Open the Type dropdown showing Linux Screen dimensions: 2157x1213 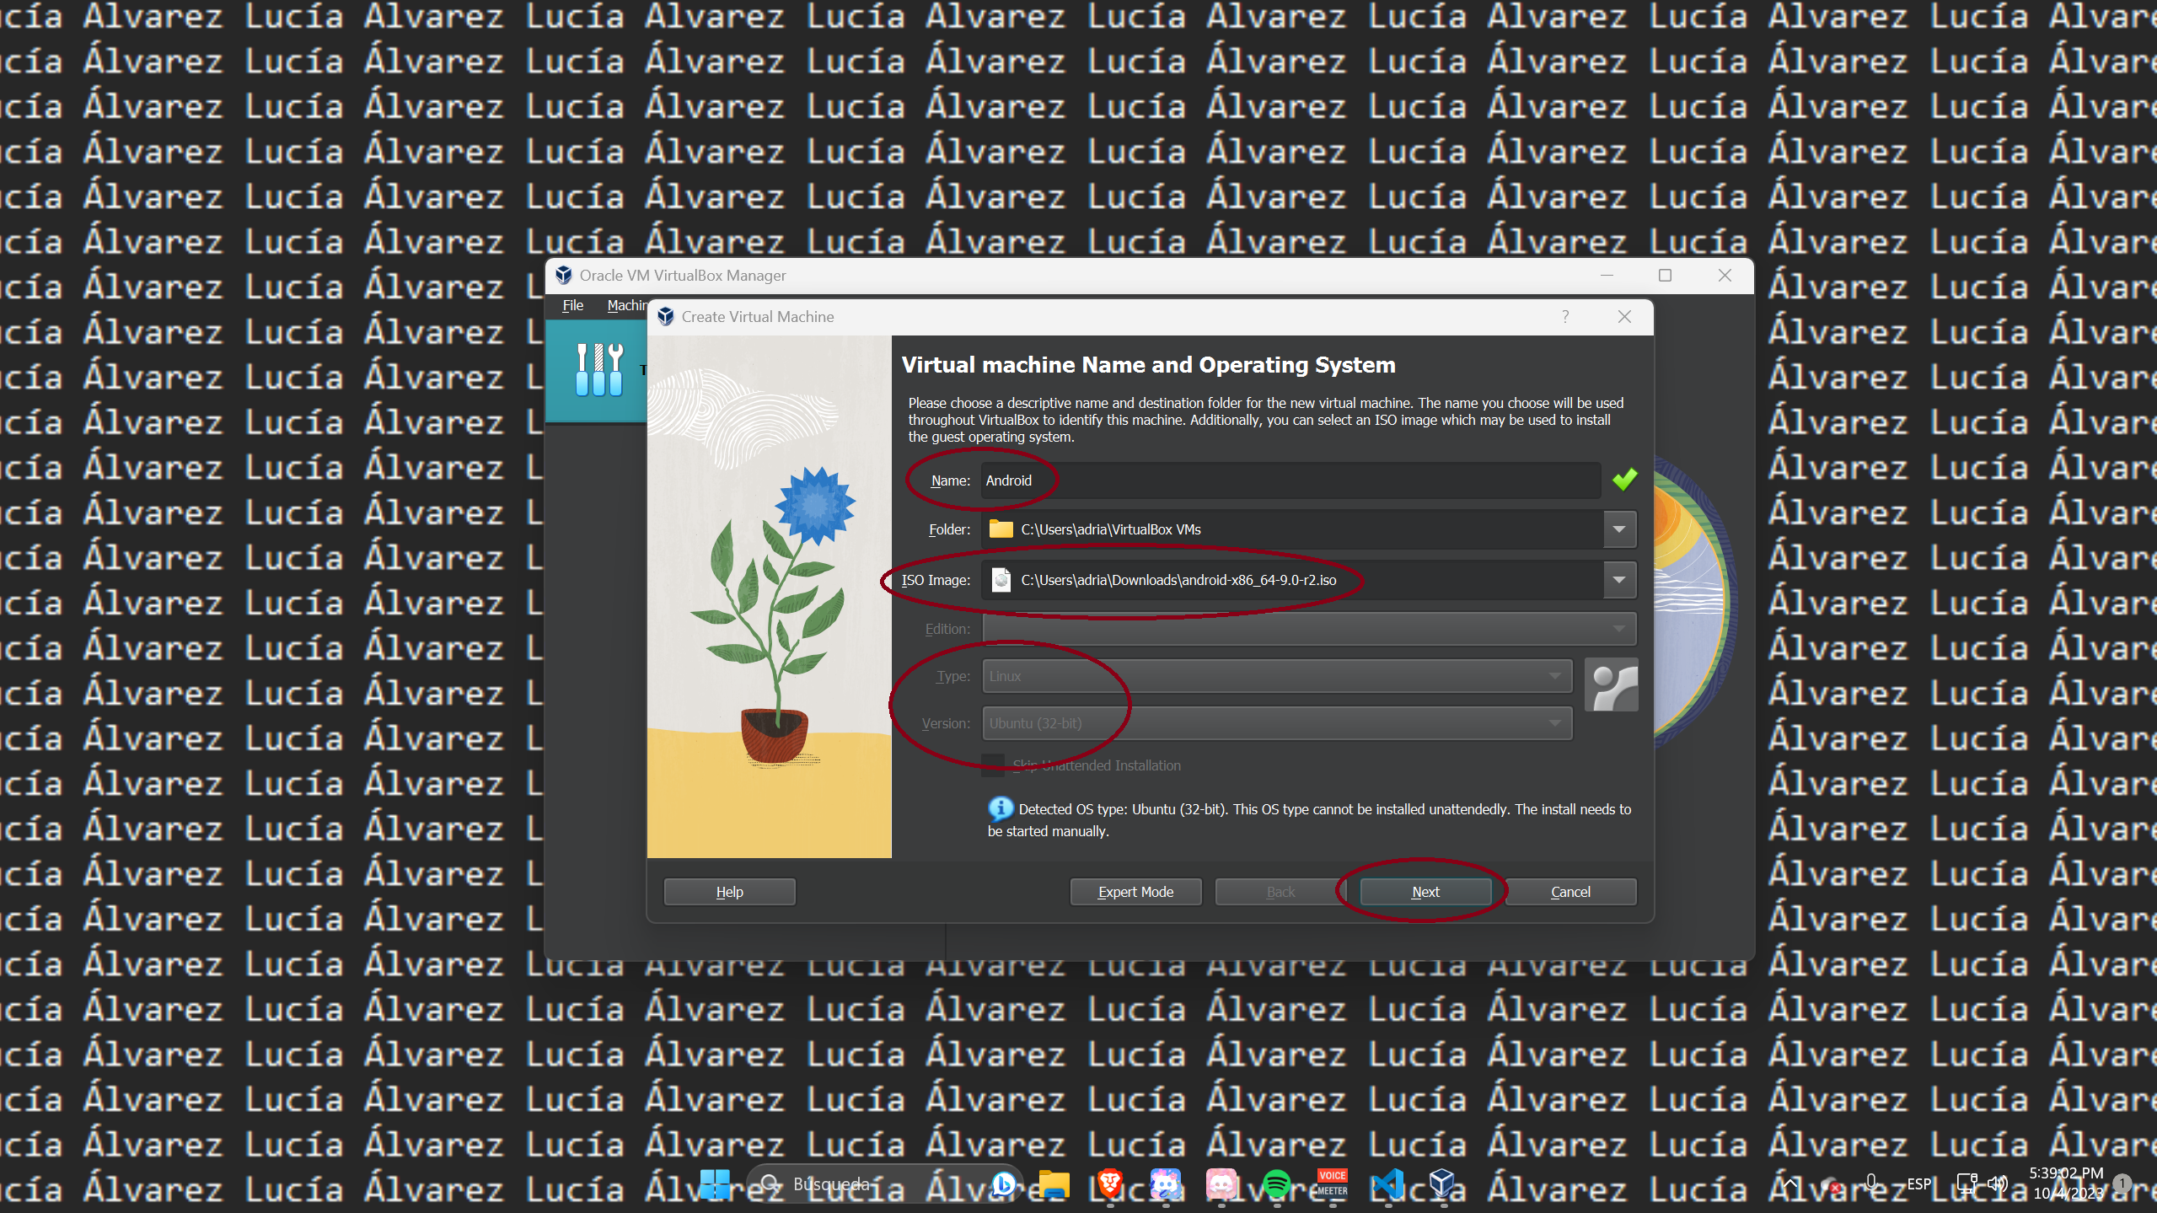pyautogui.click(x=1555, y=675)
